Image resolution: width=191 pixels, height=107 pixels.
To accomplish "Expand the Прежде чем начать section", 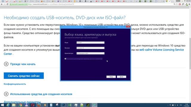I will [x=23, y=64].
